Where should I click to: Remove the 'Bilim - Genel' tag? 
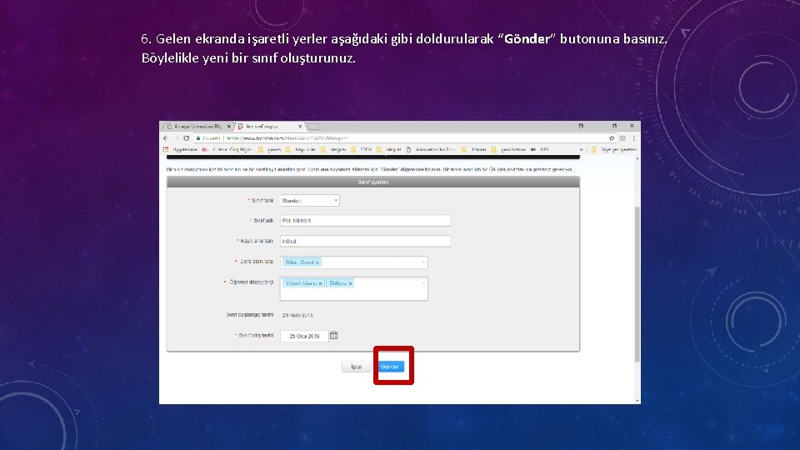point(317,262)
